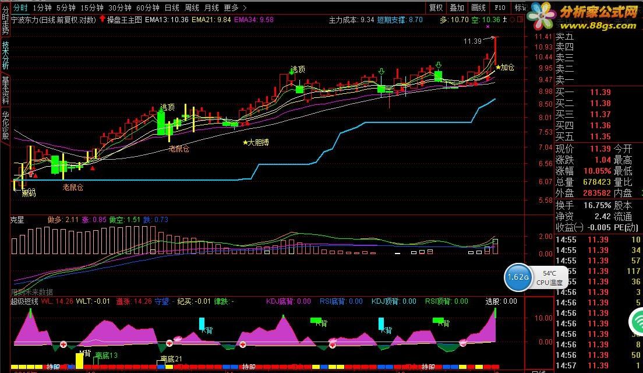Click the orange 老鼠仓 label near 7.04 level

(x=179, y=149)
